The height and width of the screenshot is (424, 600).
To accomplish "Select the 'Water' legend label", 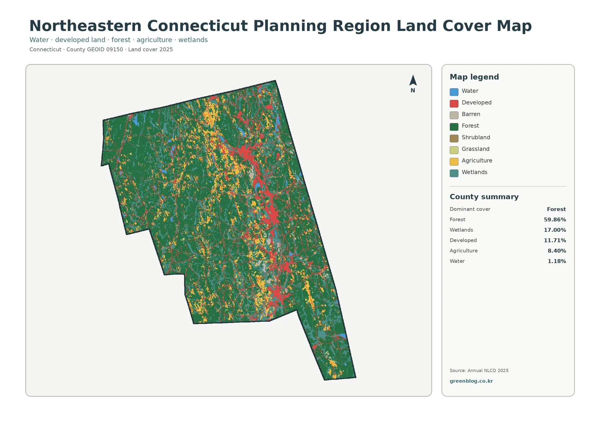I will [x=470, y=91].
